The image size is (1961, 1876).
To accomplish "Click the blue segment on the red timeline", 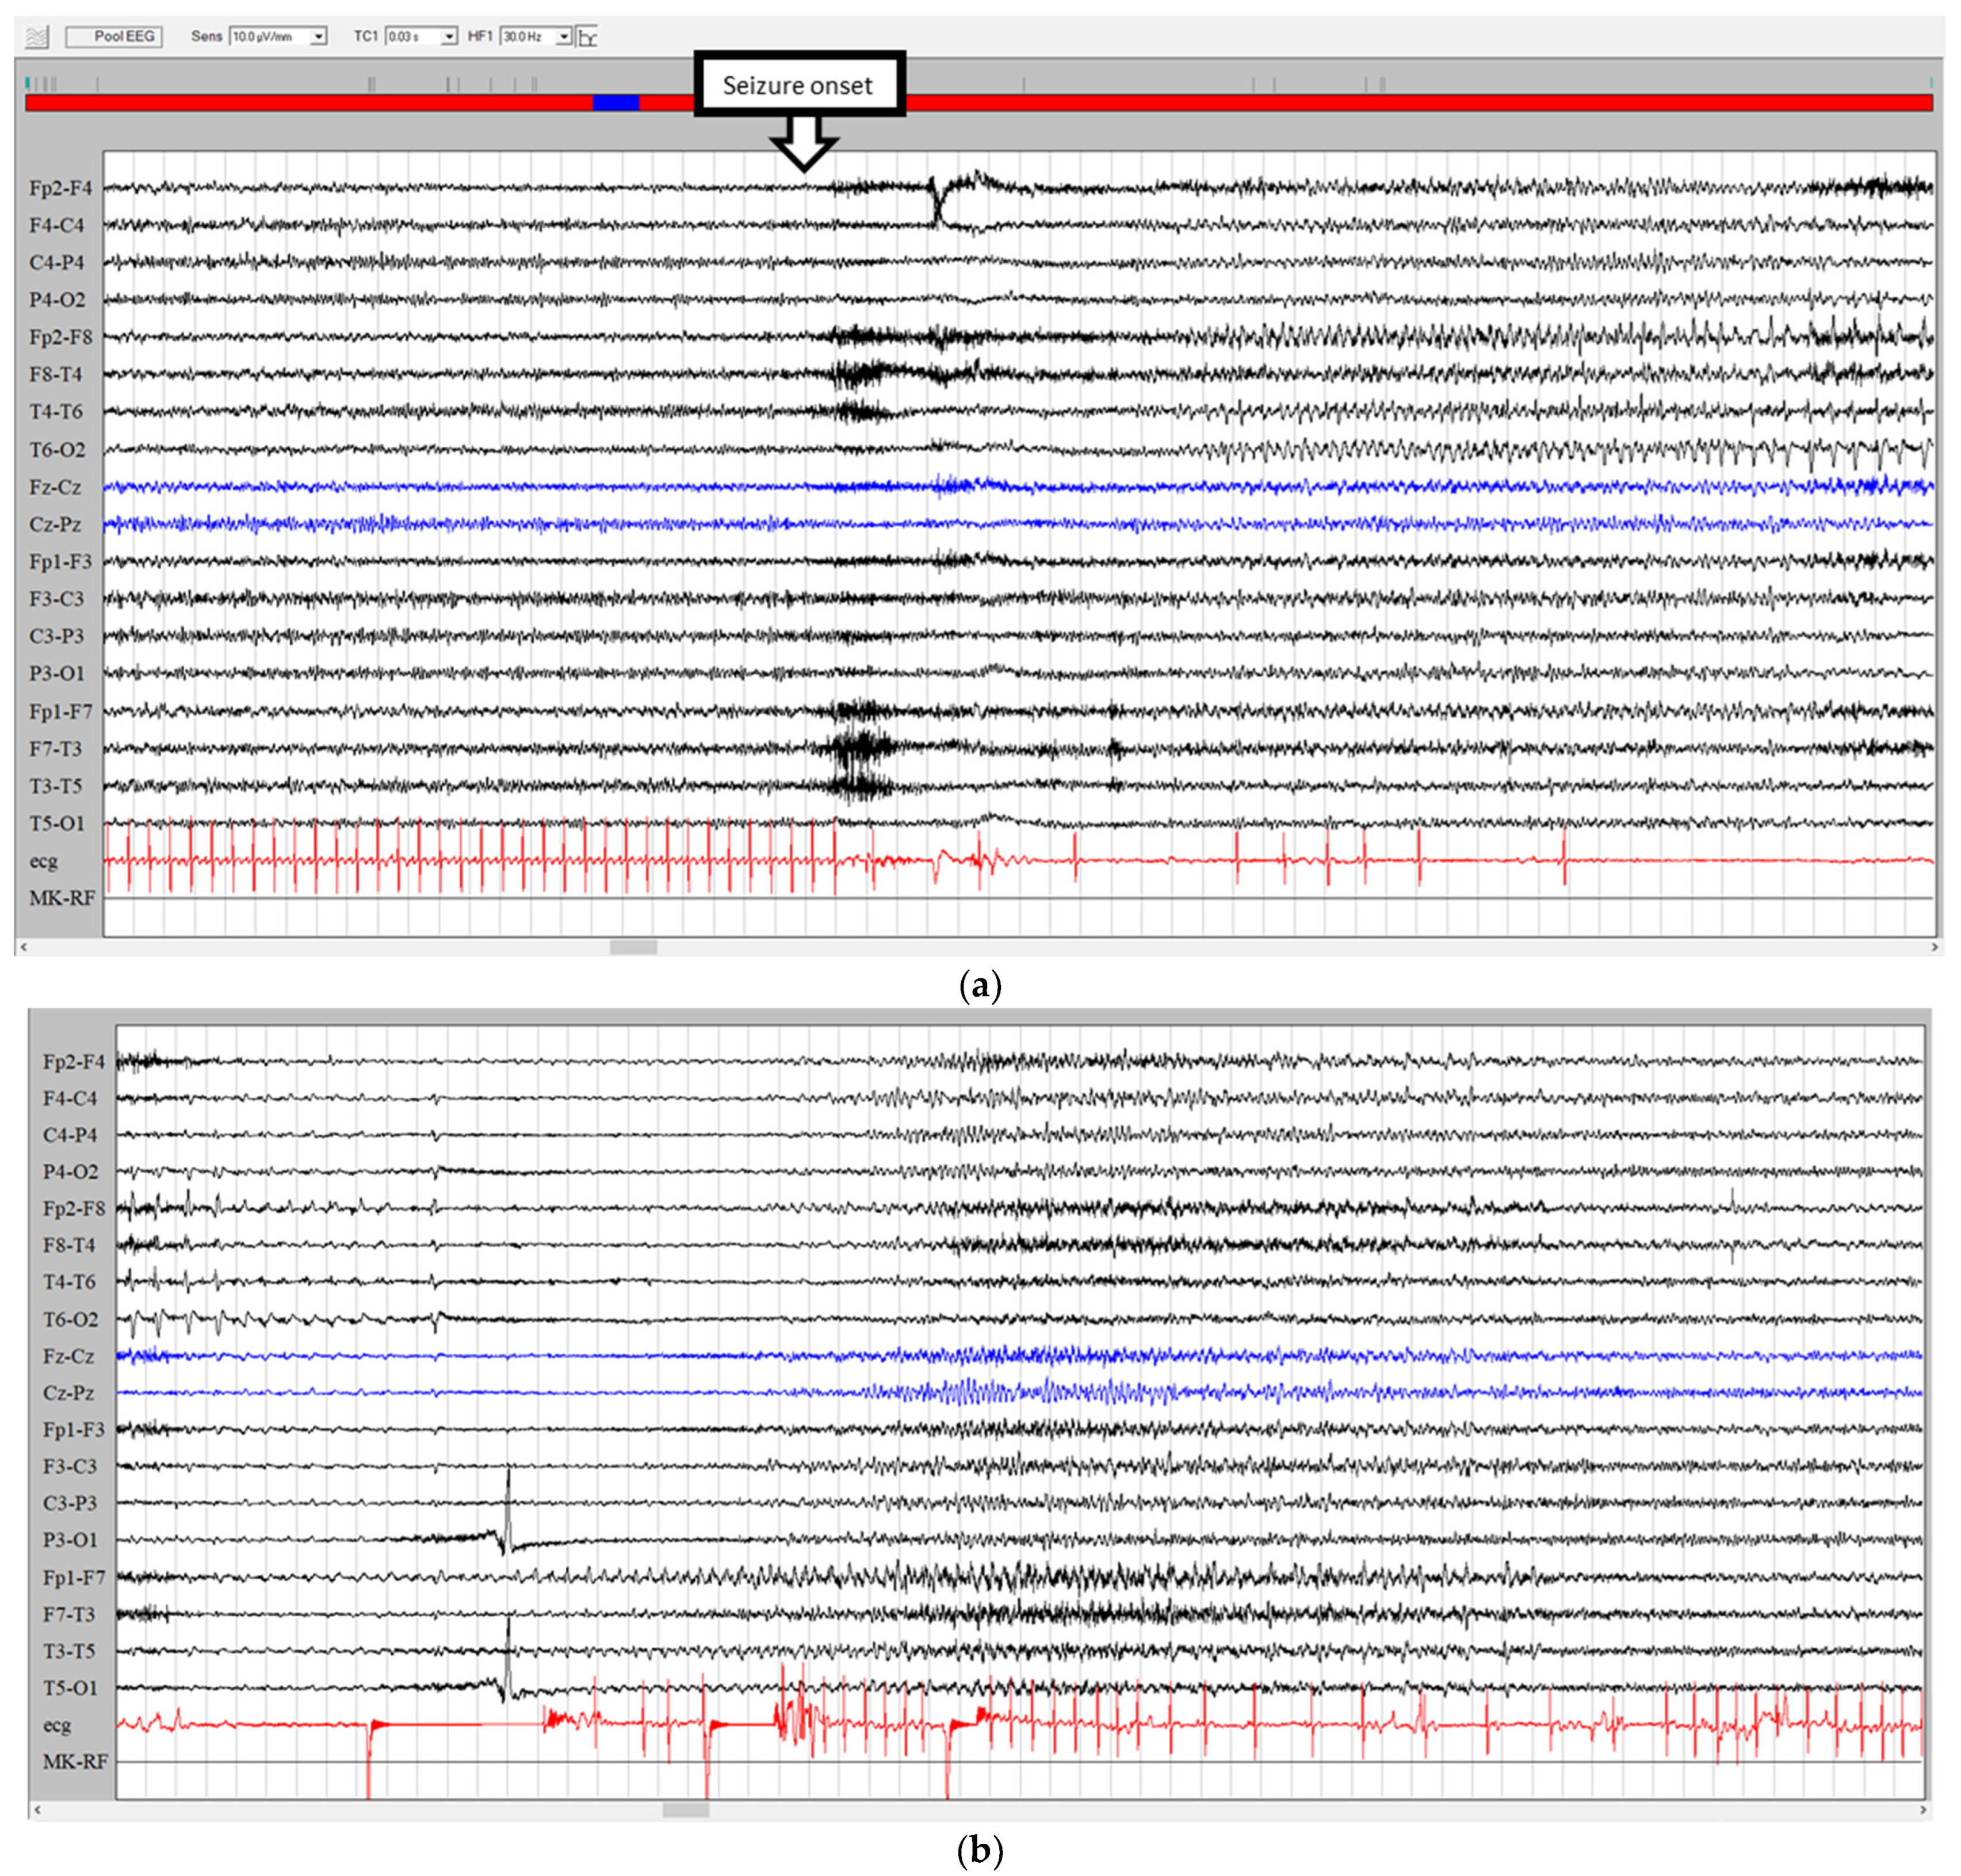I will pos(615,103).
